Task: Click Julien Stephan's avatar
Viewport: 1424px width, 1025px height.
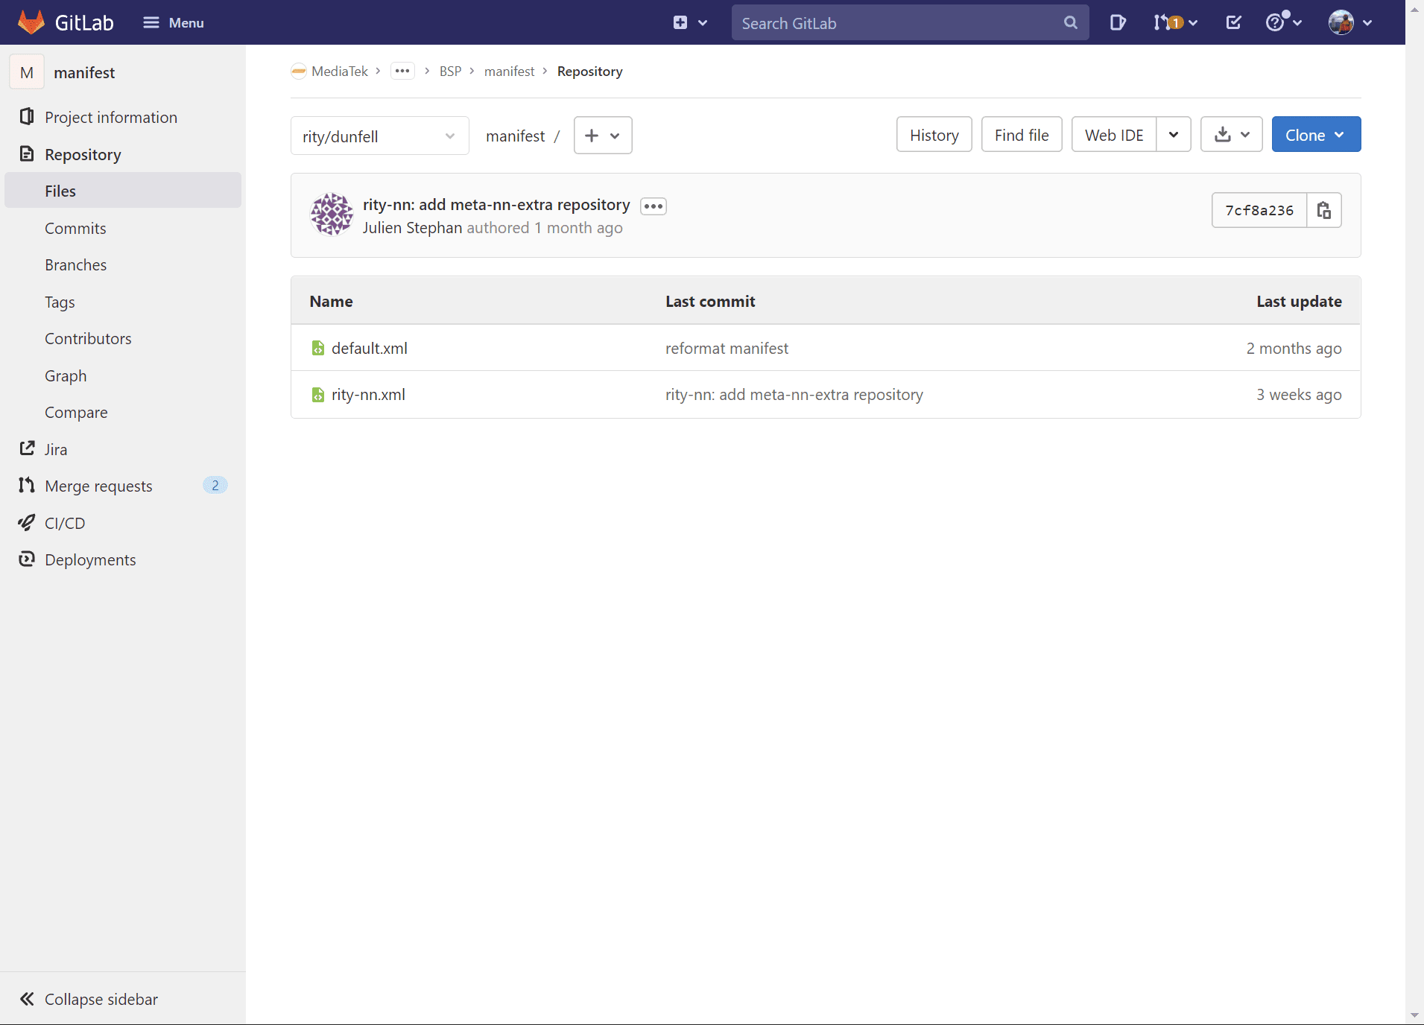Action: click(x=332, y=214)
